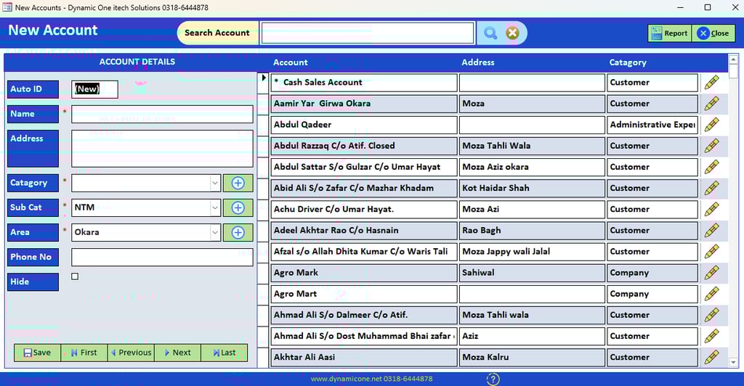Image resolution: width=744 pixels, height=386 pixels.
Task: Edit pencil for Achu Driver row
Action: [712, 210]
